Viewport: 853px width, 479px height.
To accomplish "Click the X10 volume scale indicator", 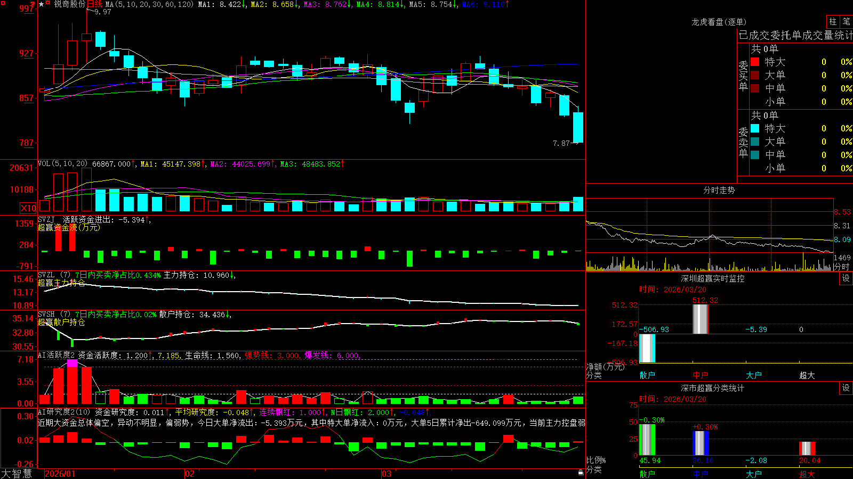I will coord(28,208).
